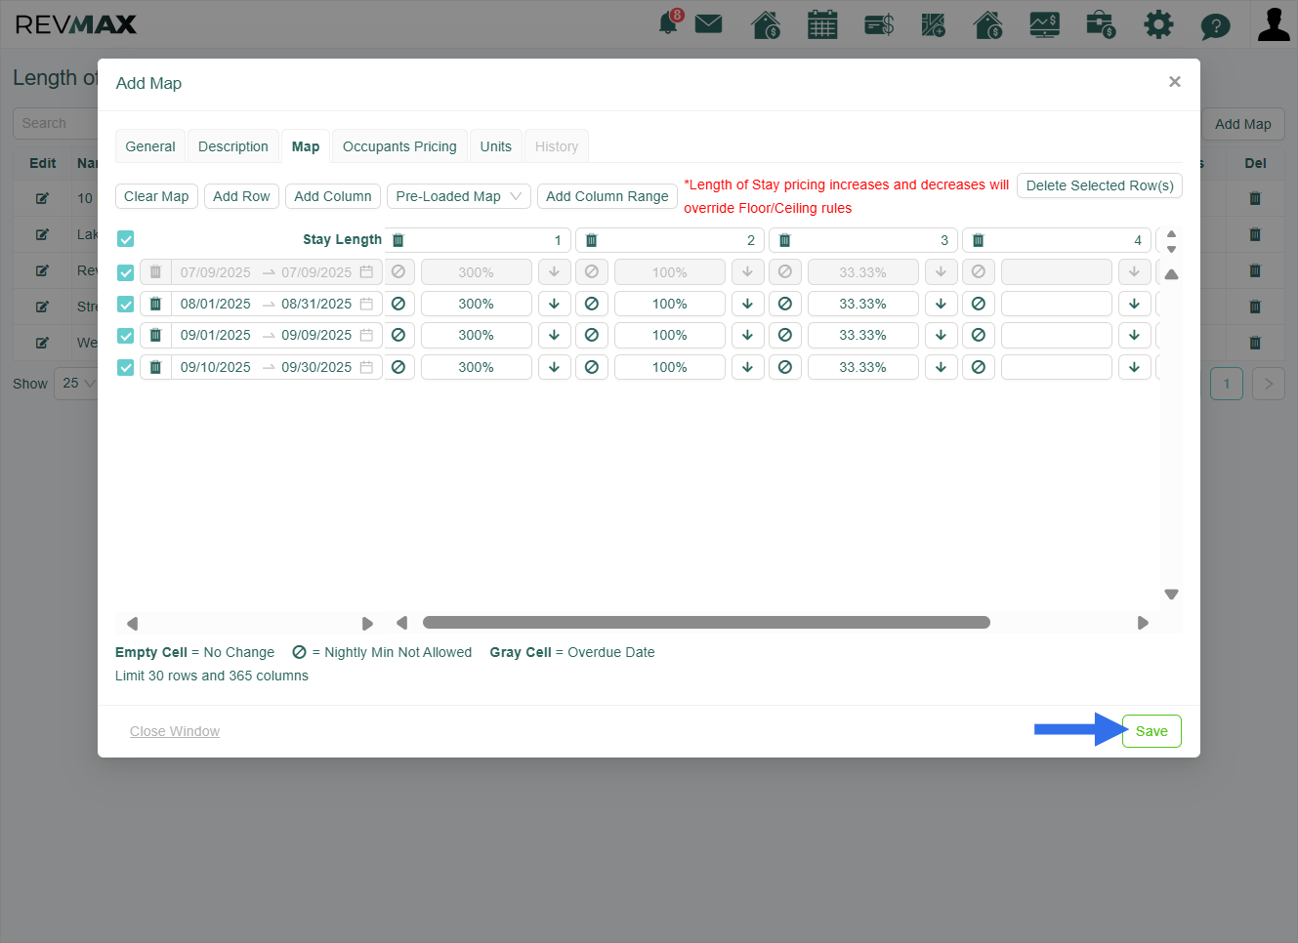Open the notifications bell icon
1298x943 pixels.
tap(669, 22)
